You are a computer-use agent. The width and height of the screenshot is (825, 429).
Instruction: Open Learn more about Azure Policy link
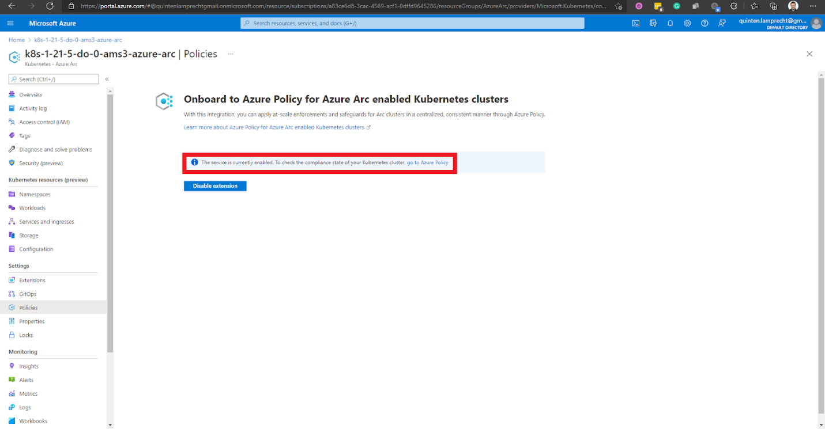(277, 127)
